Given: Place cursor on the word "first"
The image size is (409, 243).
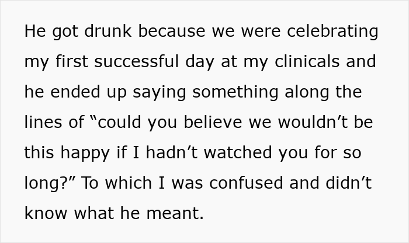Looking at the screenshot, I should (x=72, y=61).
